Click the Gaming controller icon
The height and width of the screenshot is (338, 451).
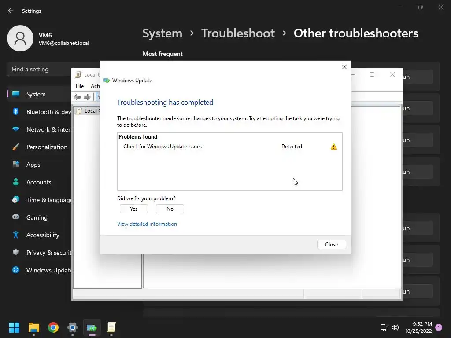pyautogui.click(x=16, y=217)
